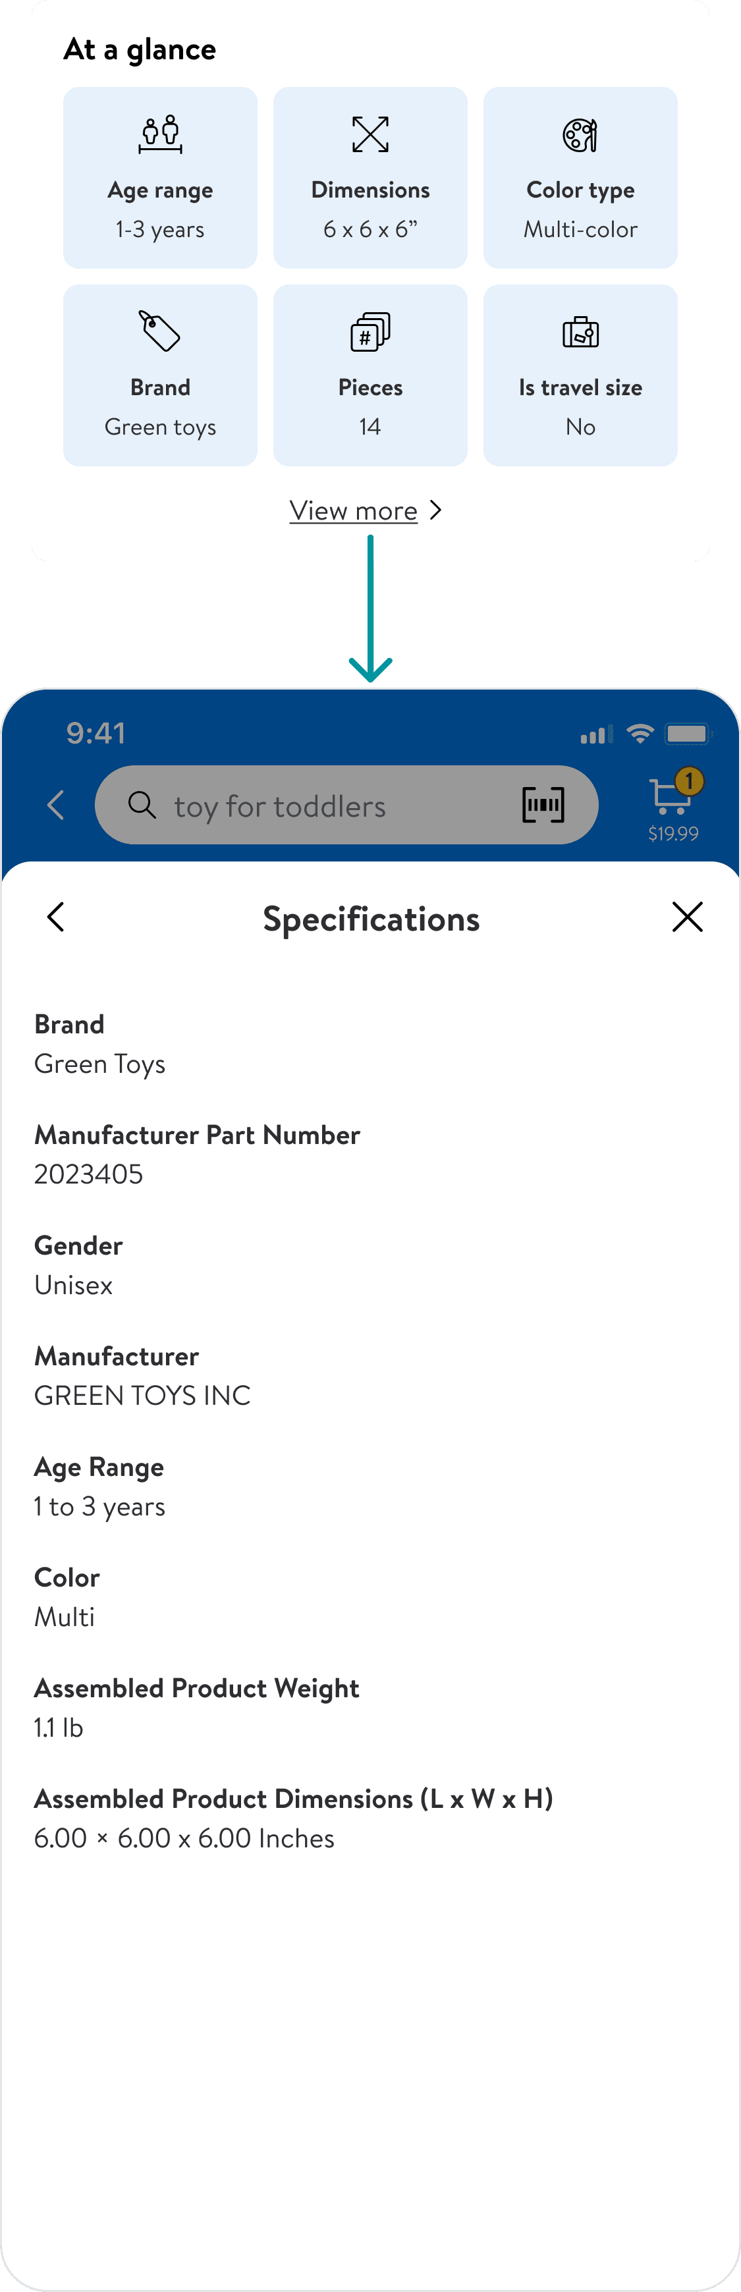Click the battery indicator in status bar
The image size is (741, 2292).
pos(688,734)
